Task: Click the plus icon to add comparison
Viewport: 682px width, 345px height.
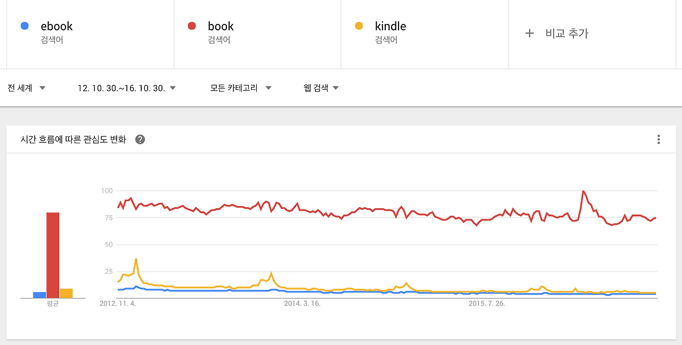Action: pos(530,33)
